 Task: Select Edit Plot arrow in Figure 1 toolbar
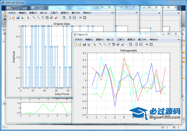pos(28,18)
